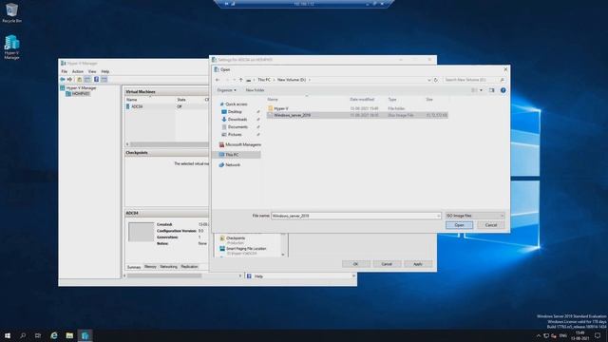Click the Hyper-V folder icon in file list
This screenshot has height=342, width=608.
coord(270,108)
